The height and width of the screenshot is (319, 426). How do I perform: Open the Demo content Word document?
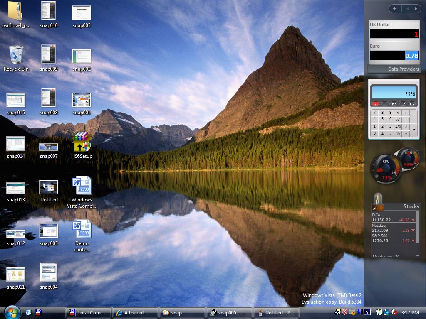tap(82, 229)
